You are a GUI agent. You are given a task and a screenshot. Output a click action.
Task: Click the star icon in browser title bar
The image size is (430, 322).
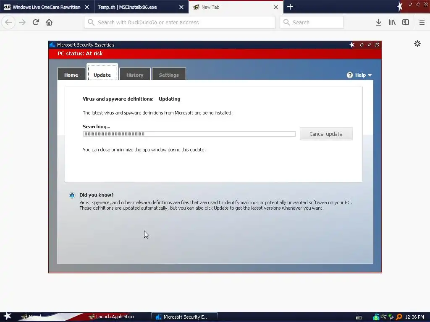click(x=400, y=6)
